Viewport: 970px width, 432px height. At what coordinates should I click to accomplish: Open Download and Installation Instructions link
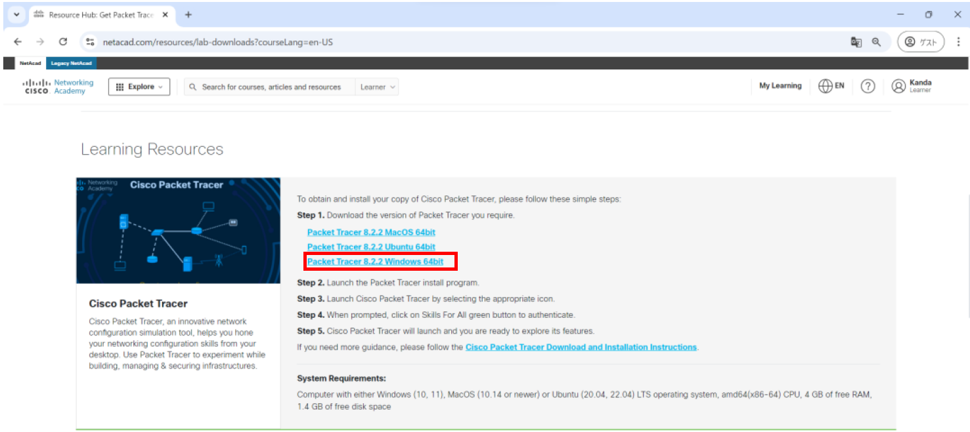tap(581, 347)
